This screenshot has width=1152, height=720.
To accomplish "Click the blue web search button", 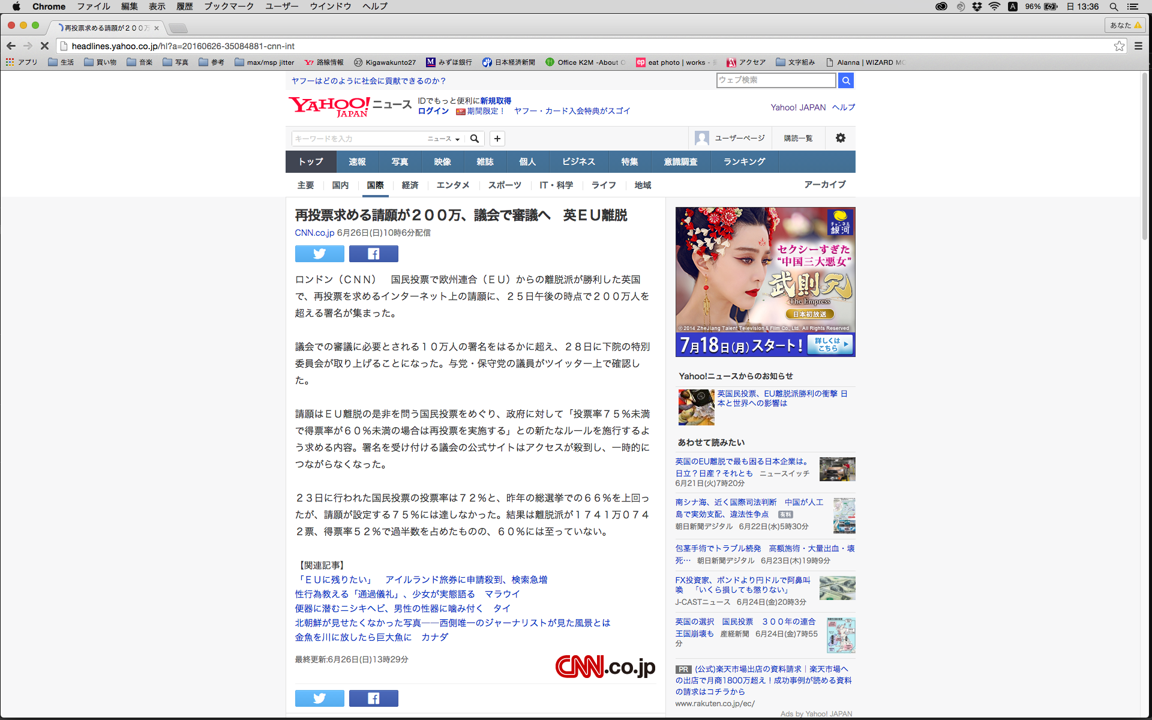I will (846, 80).
